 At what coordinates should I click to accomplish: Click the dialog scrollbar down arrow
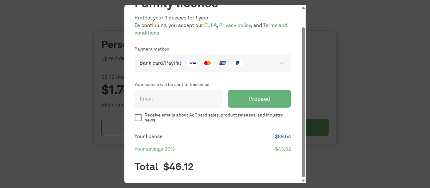point(303,181)
